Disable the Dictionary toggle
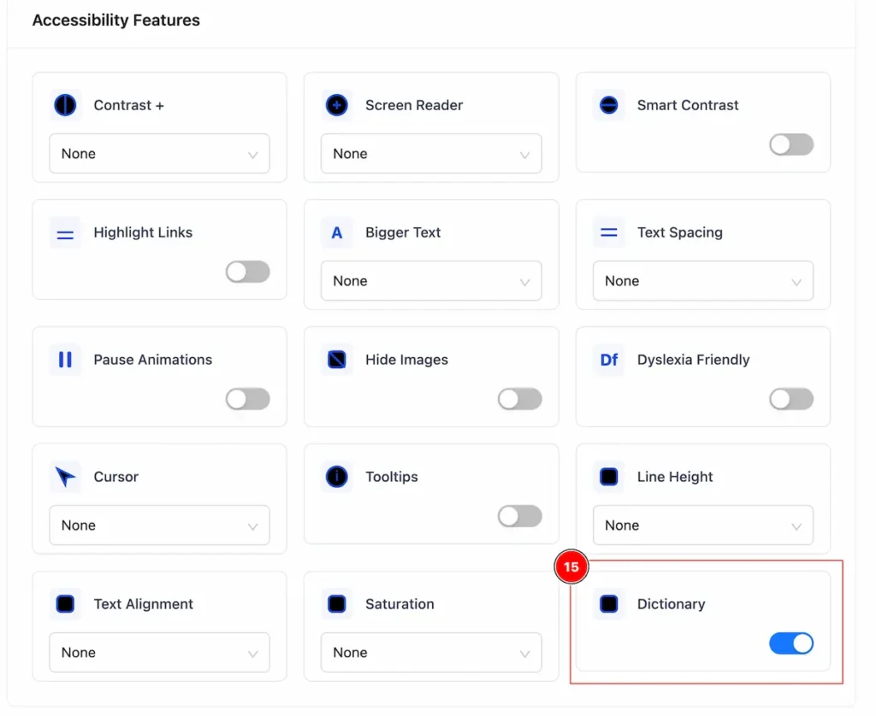The height and width of the screenshot is (716, 876). 791,644
